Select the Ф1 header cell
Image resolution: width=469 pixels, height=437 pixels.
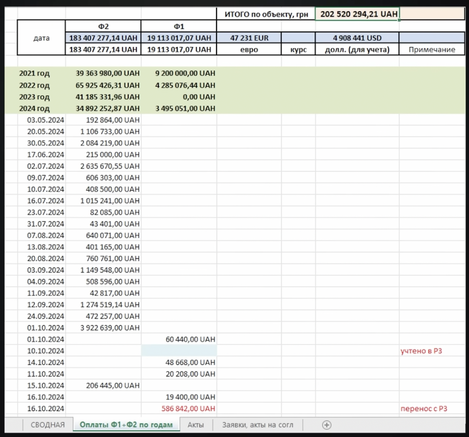[179, 26]
